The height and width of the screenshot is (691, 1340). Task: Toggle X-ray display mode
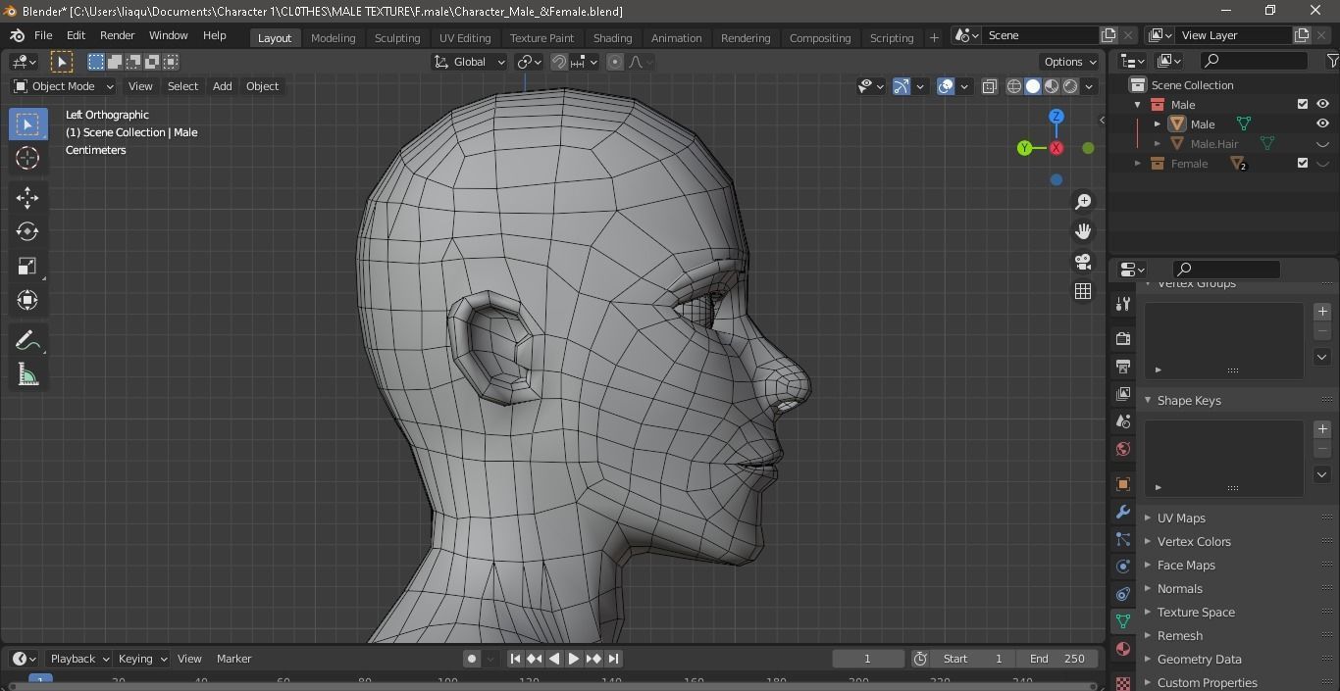point(989,86)
